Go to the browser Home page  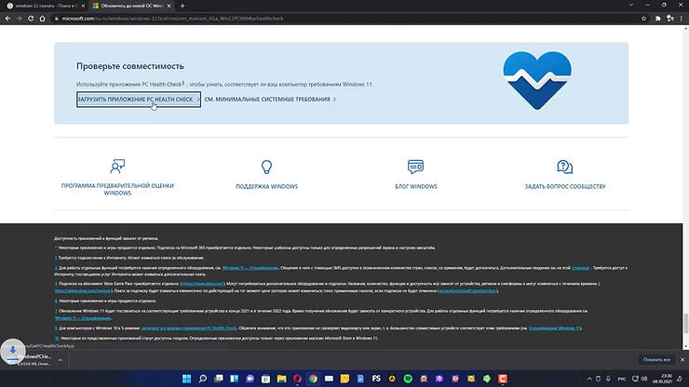[42, 19]
